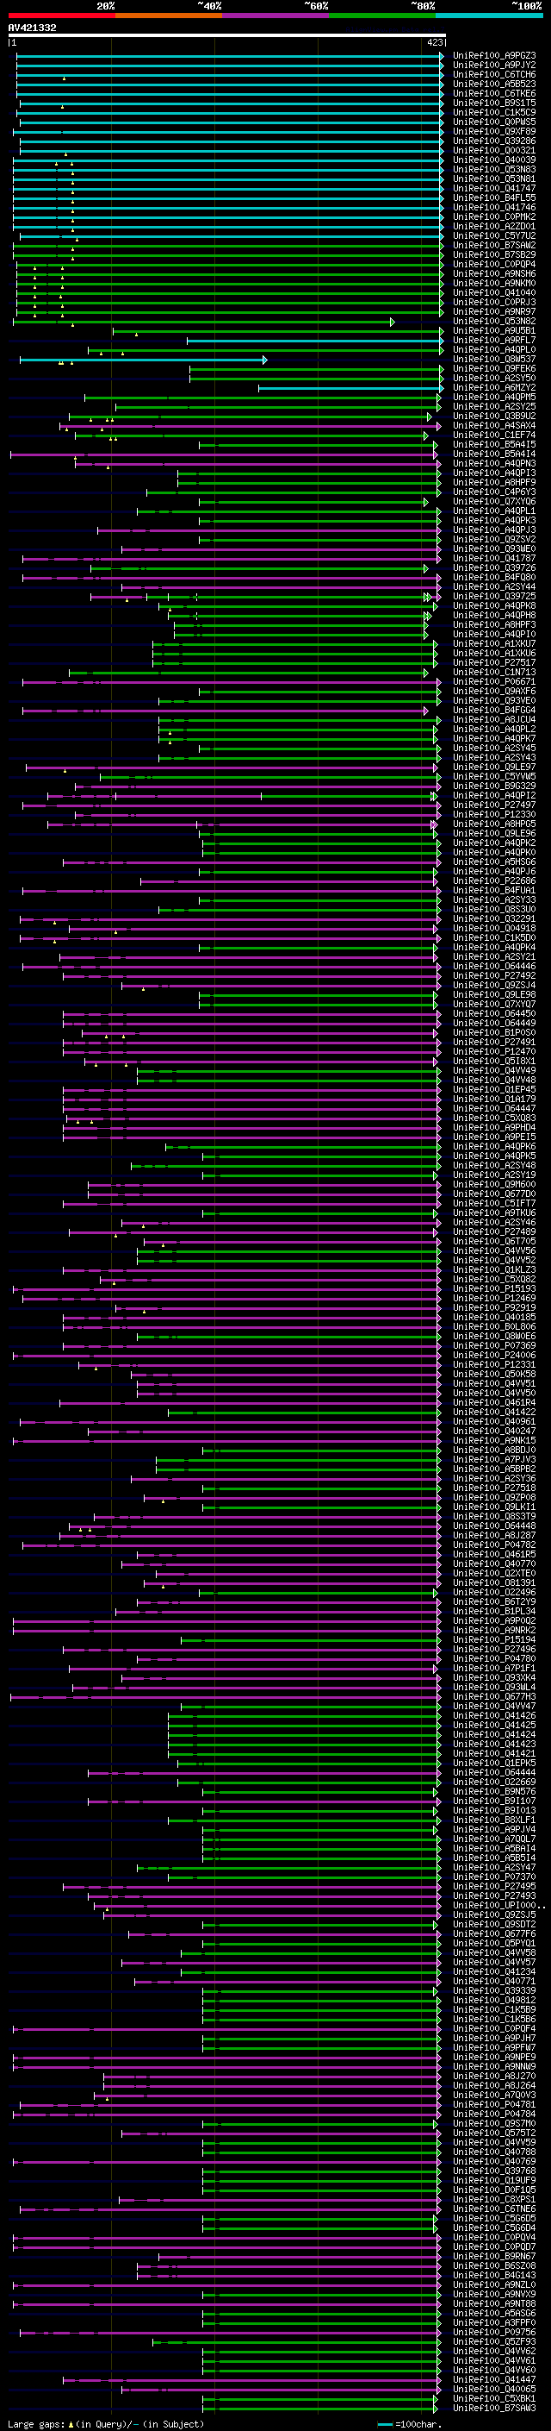Select label UniRef100_A6MZY2

coord(494,388)
